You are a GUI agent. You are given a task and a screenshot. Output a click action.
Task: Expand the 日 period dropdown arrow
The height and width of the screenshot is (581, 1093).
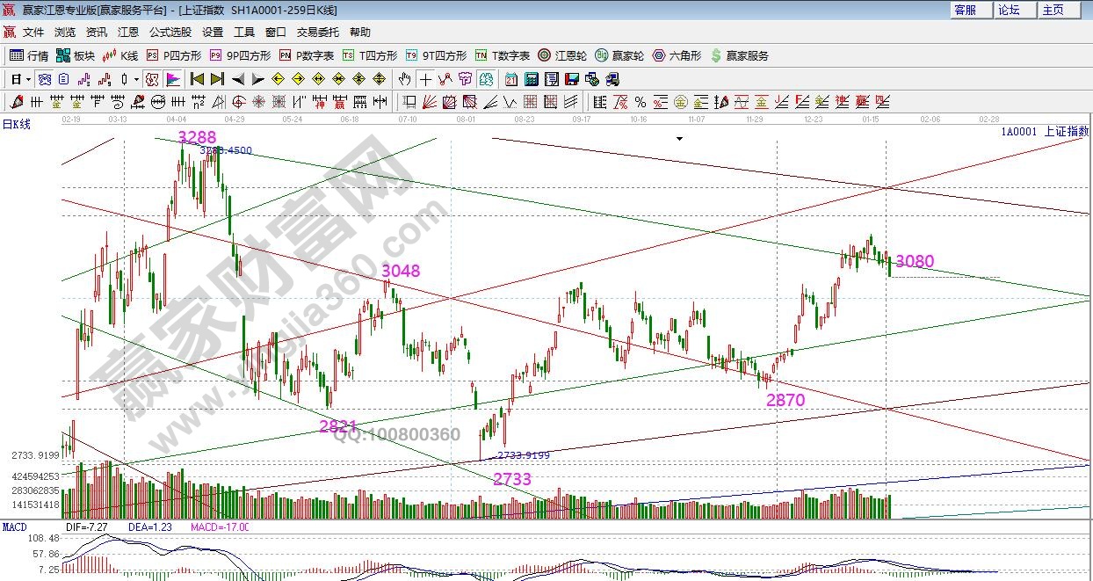28,79
